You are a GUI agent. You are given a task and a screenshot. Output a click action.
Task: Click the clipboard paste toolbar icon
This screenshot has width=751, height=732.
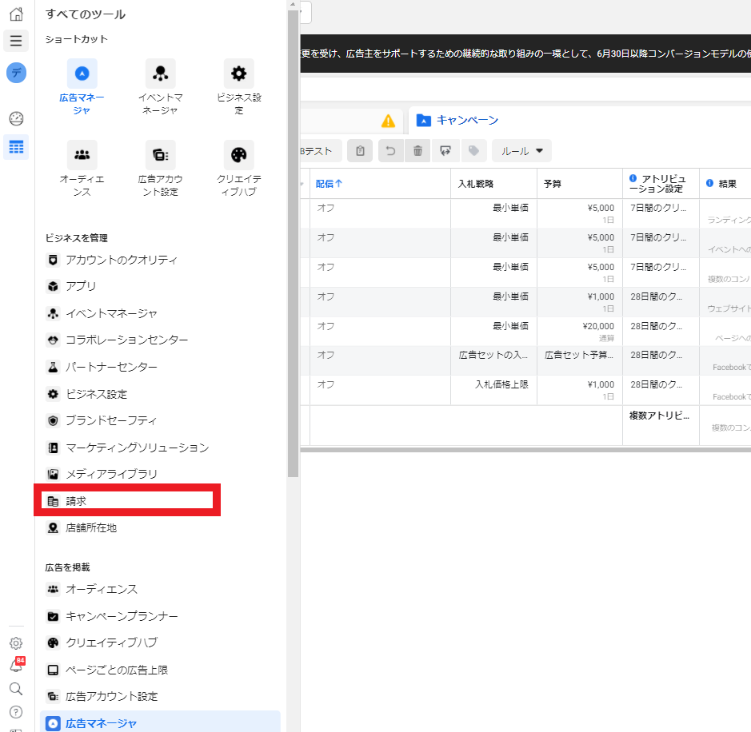[x=360, y=151]
